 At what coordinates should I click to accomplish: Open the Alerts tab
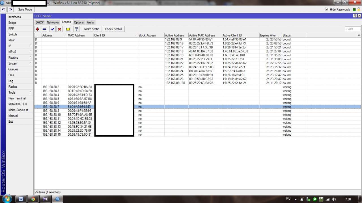(90, 22)
